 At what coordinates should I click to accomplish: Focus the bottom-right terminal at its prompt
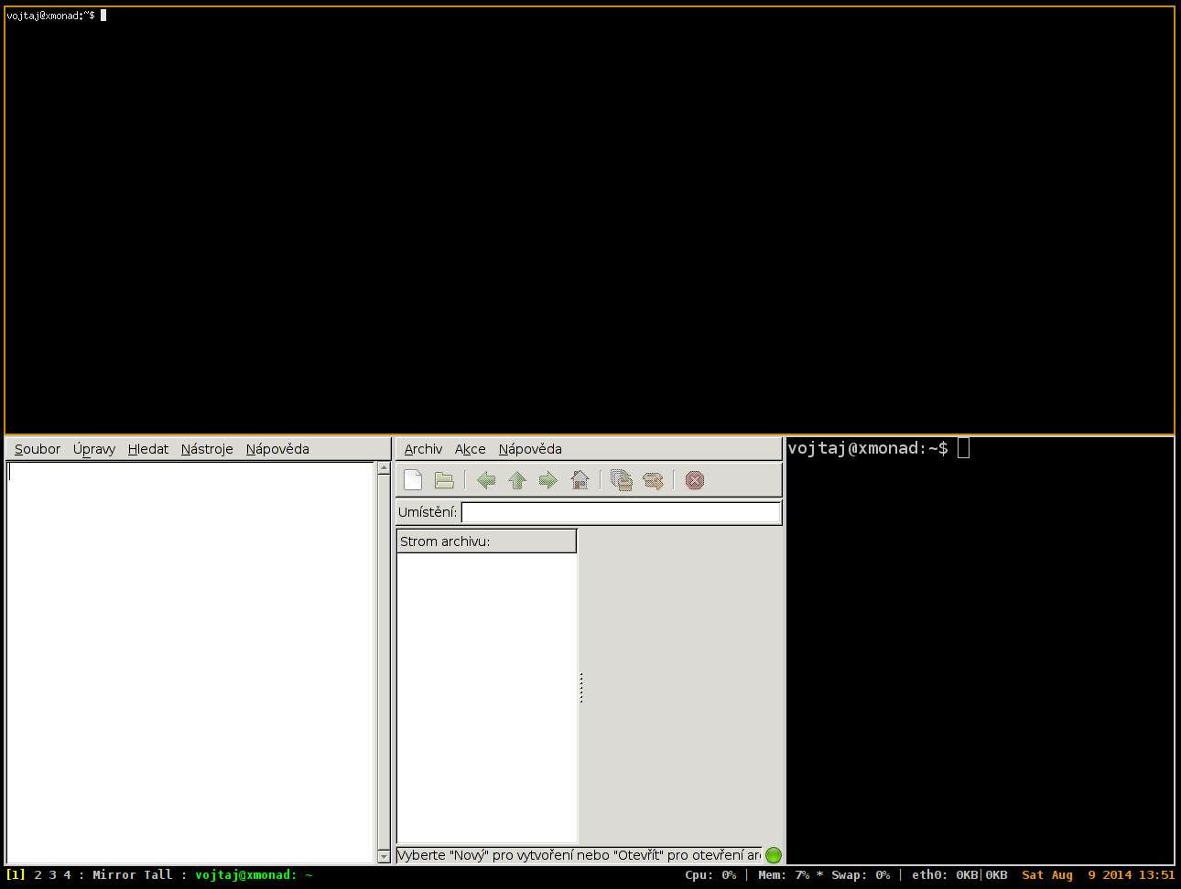click(878, 448)
